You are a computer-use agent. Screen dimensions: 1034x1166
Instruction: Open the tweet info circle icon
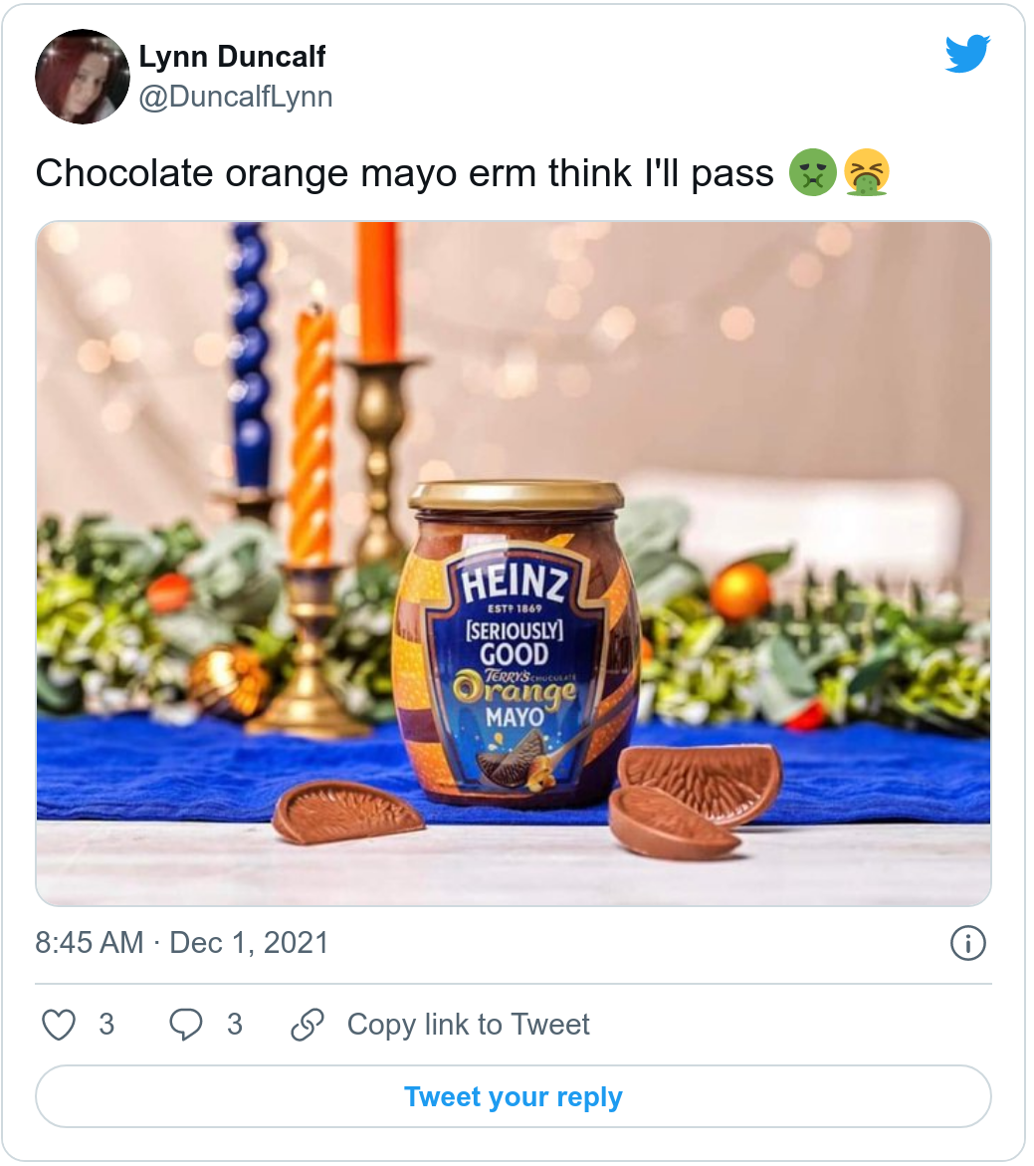pyautogui.click(x=967, y=943)
